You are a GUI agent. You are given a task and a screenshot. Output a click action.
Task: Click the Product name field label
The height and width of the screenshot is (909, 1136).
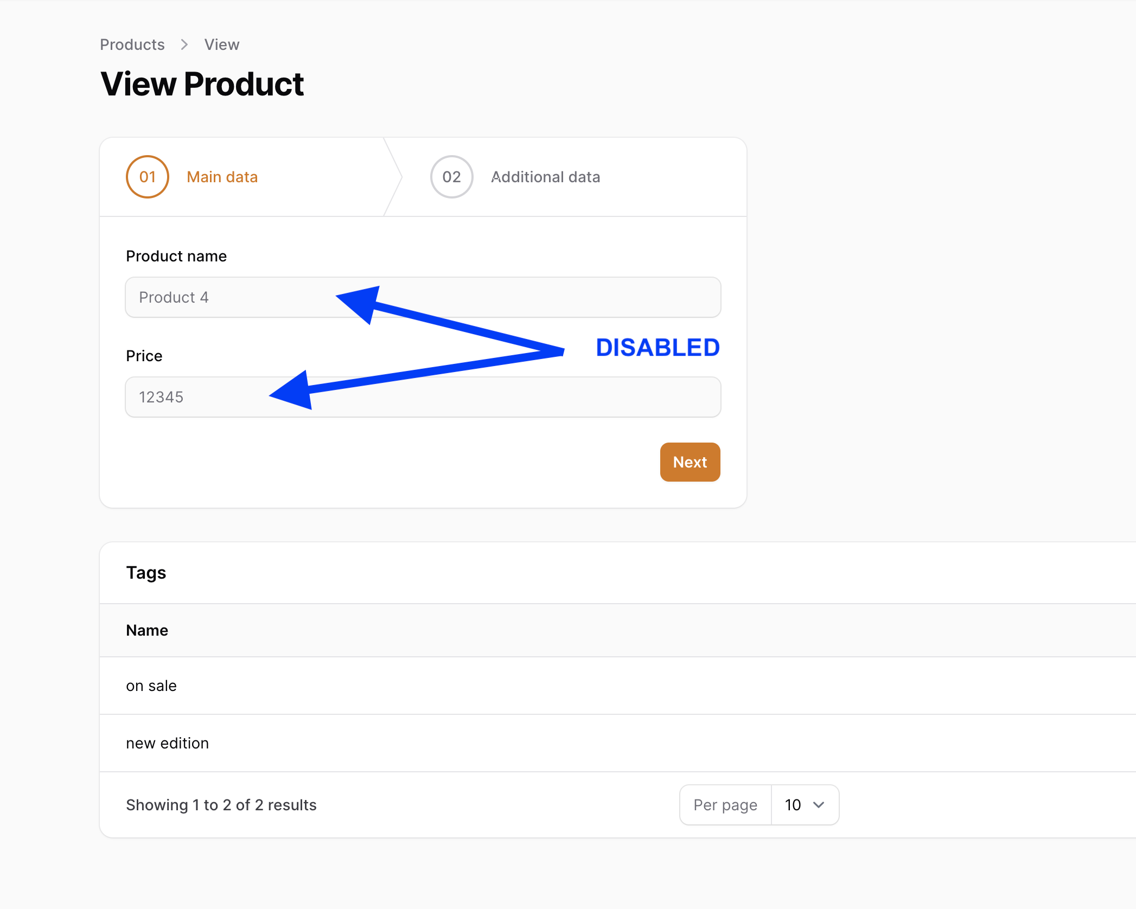tap(176, 256)
